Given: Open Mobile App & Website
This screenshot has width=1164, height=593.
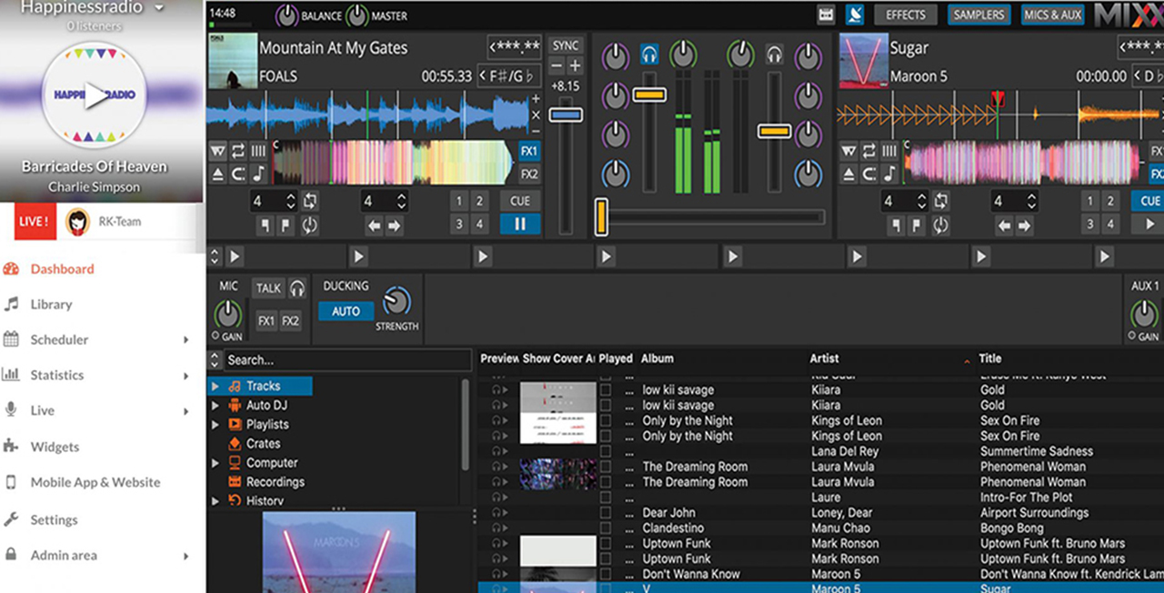Looking at the screenshot, I should pos(95,482).
